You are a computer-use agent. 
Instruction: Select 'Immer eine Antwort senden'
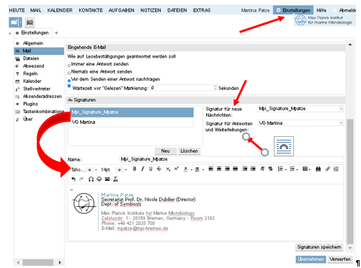[69, 65]
